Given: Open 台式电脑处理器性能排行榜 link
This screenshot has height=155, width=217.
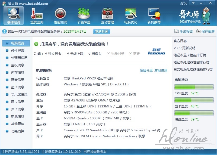Looking at the screenshot, I should 193,69.
